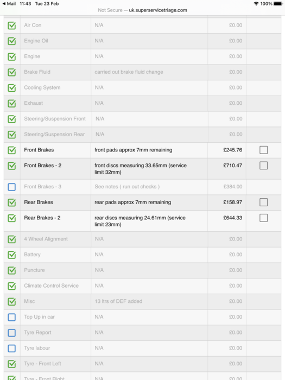Select the approval box for £644.33 rear discs
285x380 pixels.
point(263,218)
